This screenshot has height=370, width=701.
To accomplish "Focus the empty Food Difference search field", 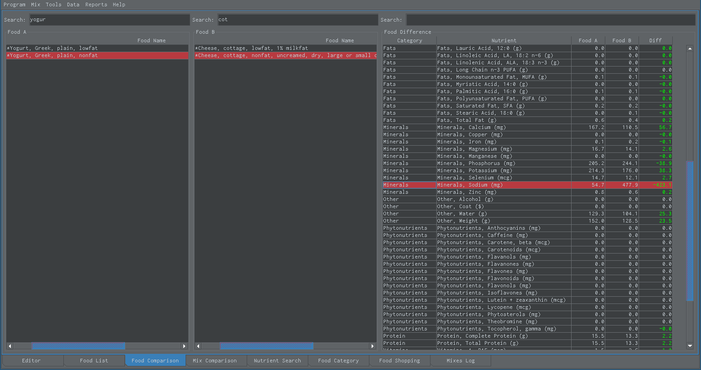I will click(x=551, y=20).
